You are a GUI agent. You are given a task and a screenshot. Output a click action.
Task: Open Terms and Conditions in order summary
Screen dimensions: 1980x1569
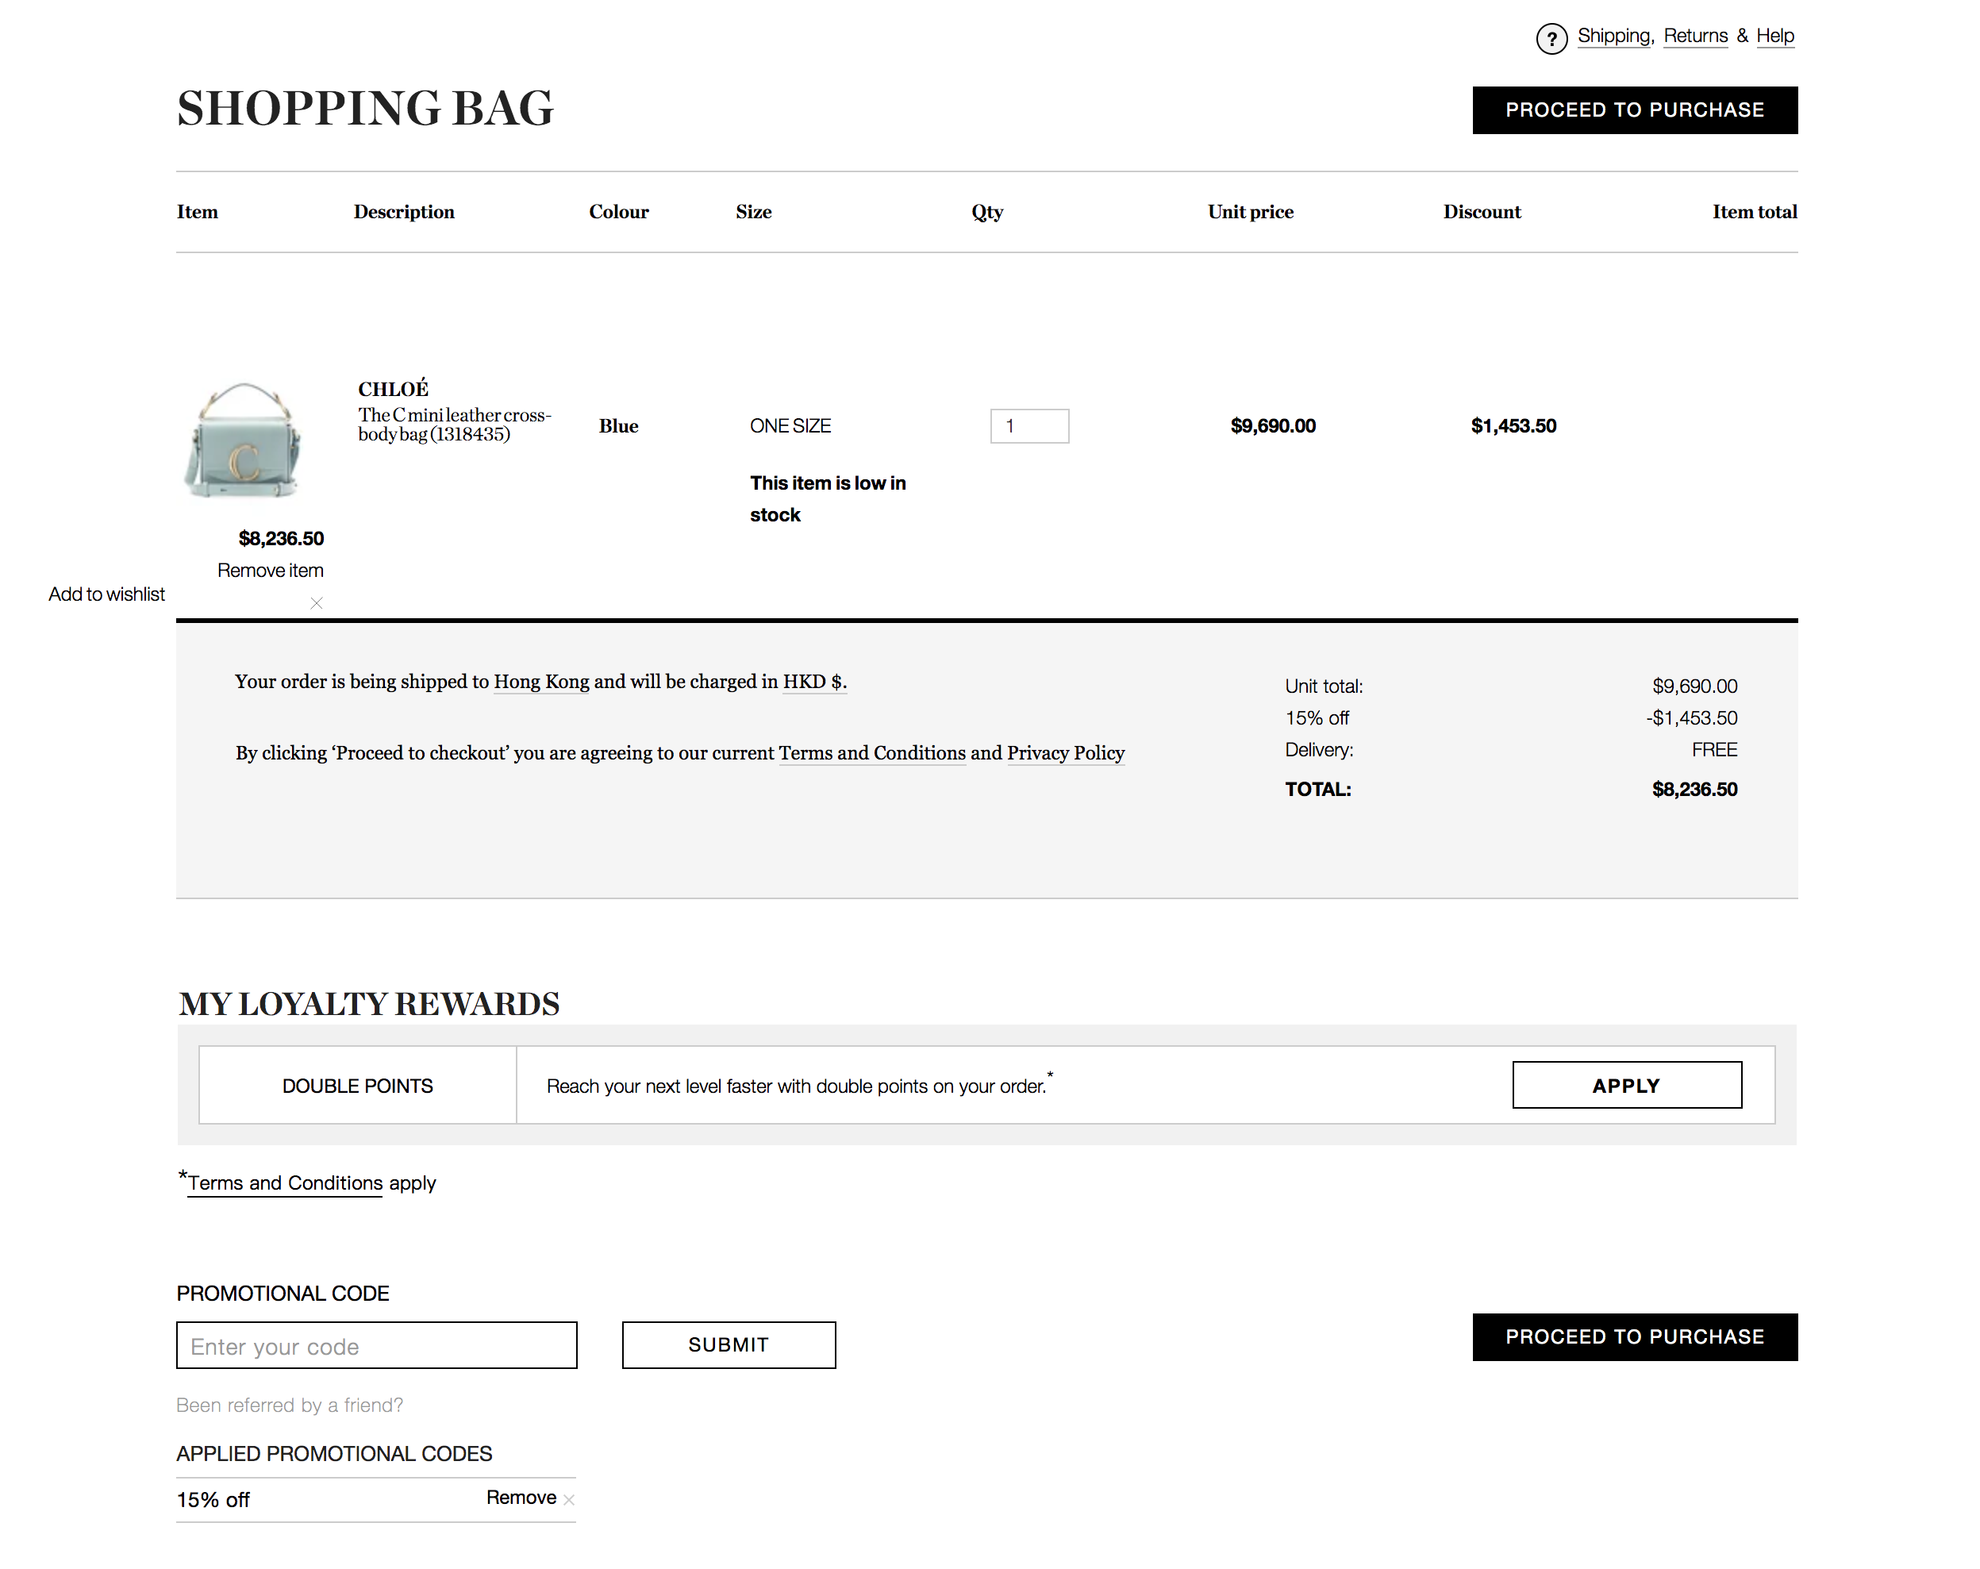pos(871,753)
